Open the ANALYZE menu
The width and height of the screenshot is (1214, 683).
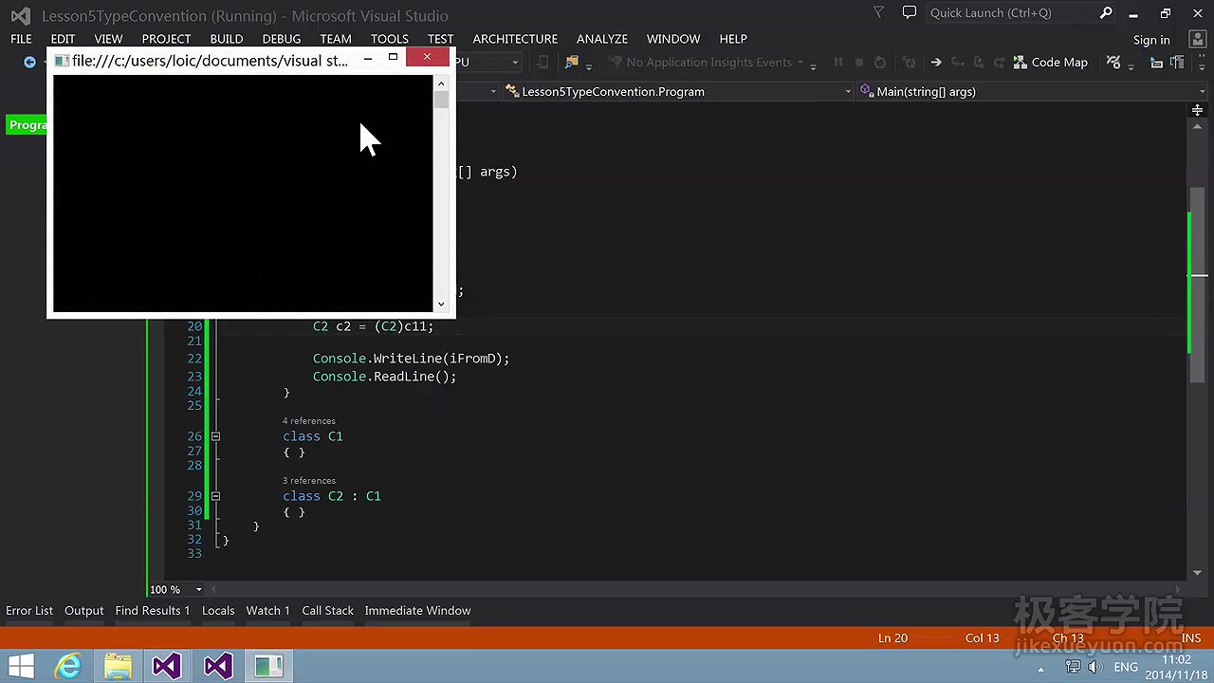(602, 39)
